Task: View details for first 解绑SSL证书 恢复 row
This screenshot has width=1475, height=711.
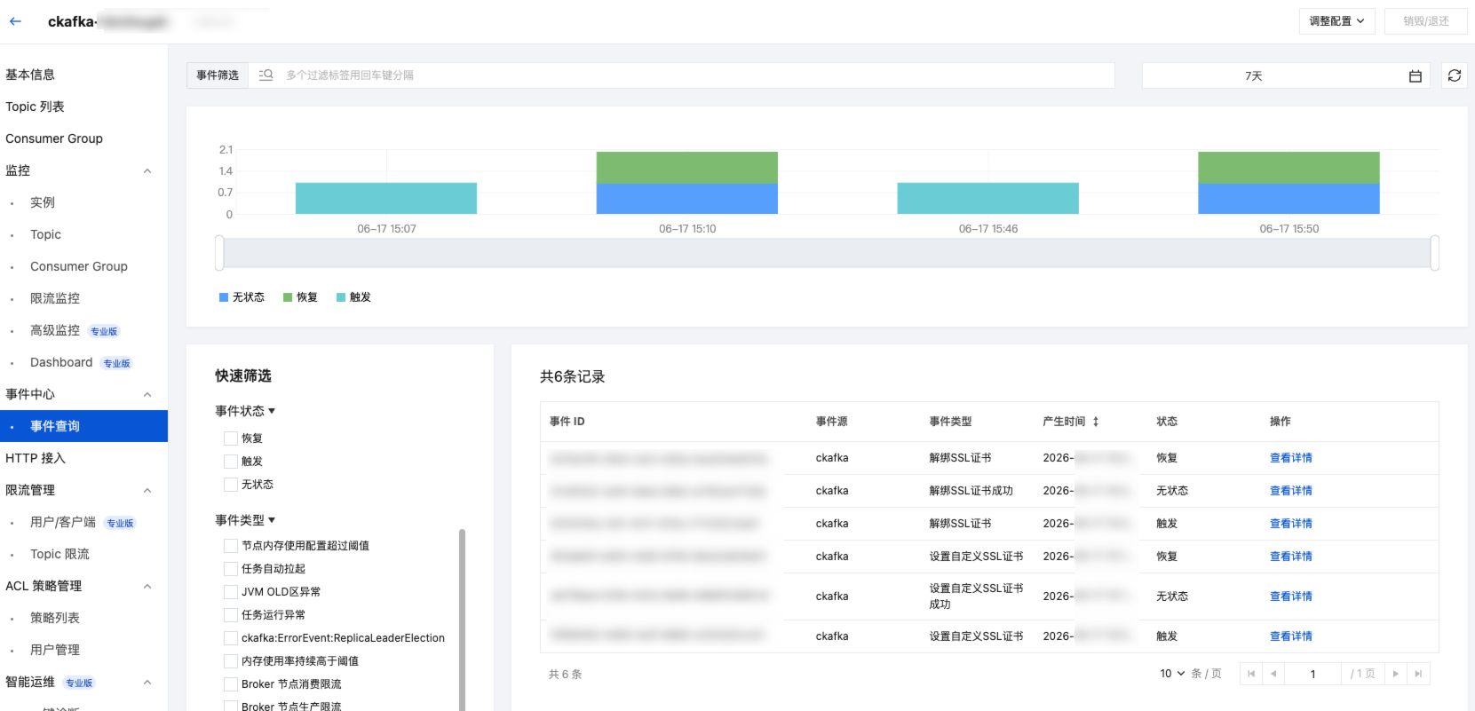Action: 1291,458
